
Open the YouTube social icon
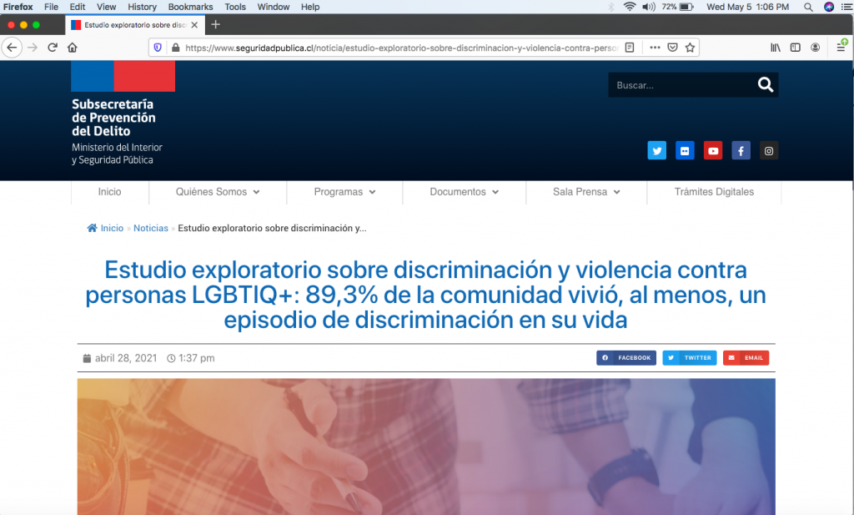coord(713,151)
